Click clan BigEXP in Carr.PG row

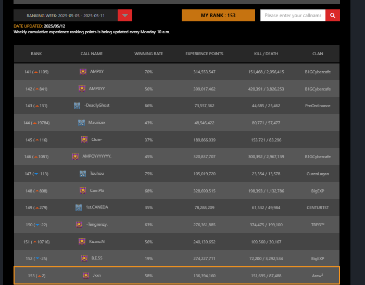318,191
